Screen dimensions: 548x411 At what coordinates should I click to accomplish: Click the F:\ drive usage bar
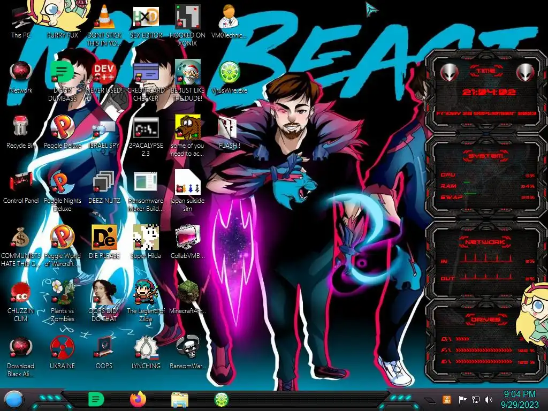pos(484,350)
